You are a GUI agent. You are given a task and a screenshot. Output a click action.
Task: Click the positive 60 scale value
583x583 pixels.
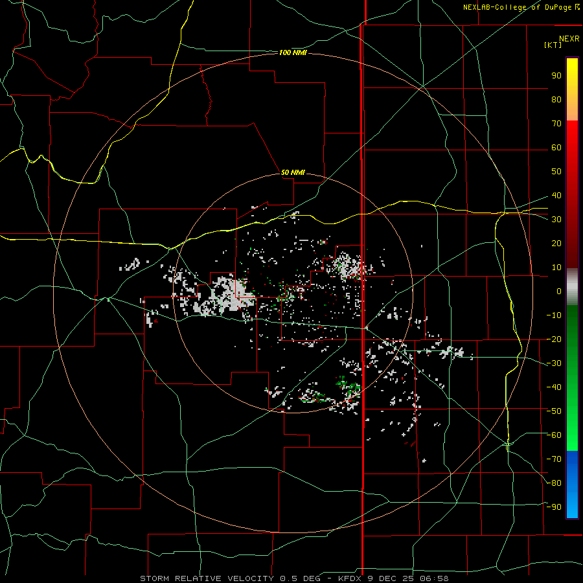pyautogui.click(x=556, y=147)
